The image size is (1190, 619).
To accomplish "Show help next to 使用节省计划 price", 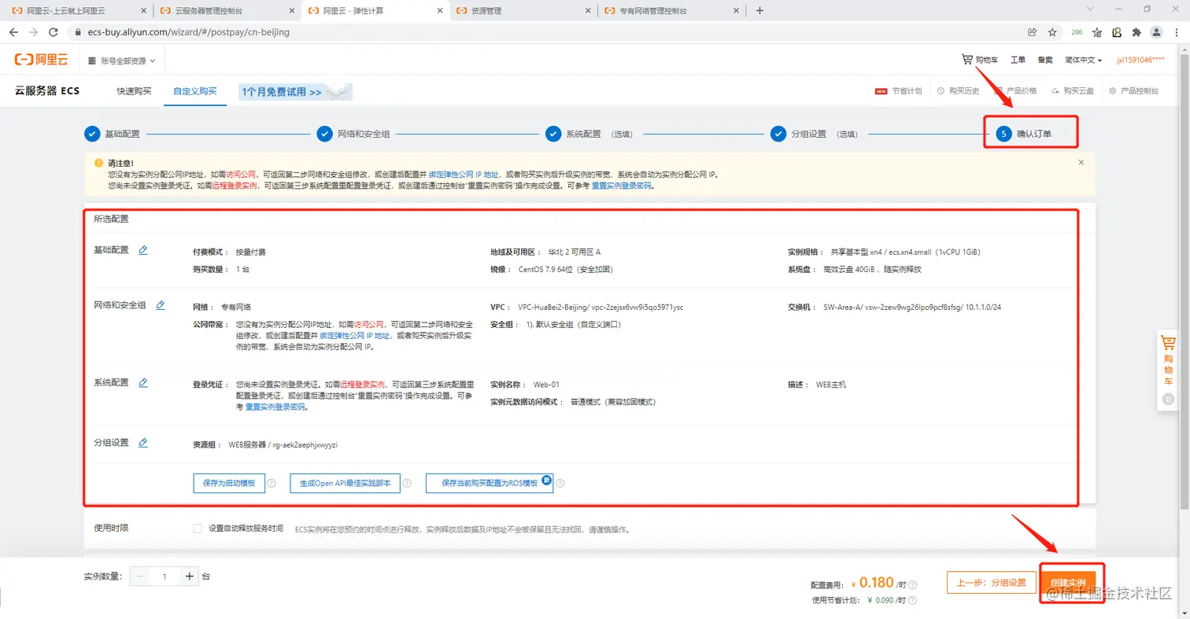I will [x=912, y=600].
